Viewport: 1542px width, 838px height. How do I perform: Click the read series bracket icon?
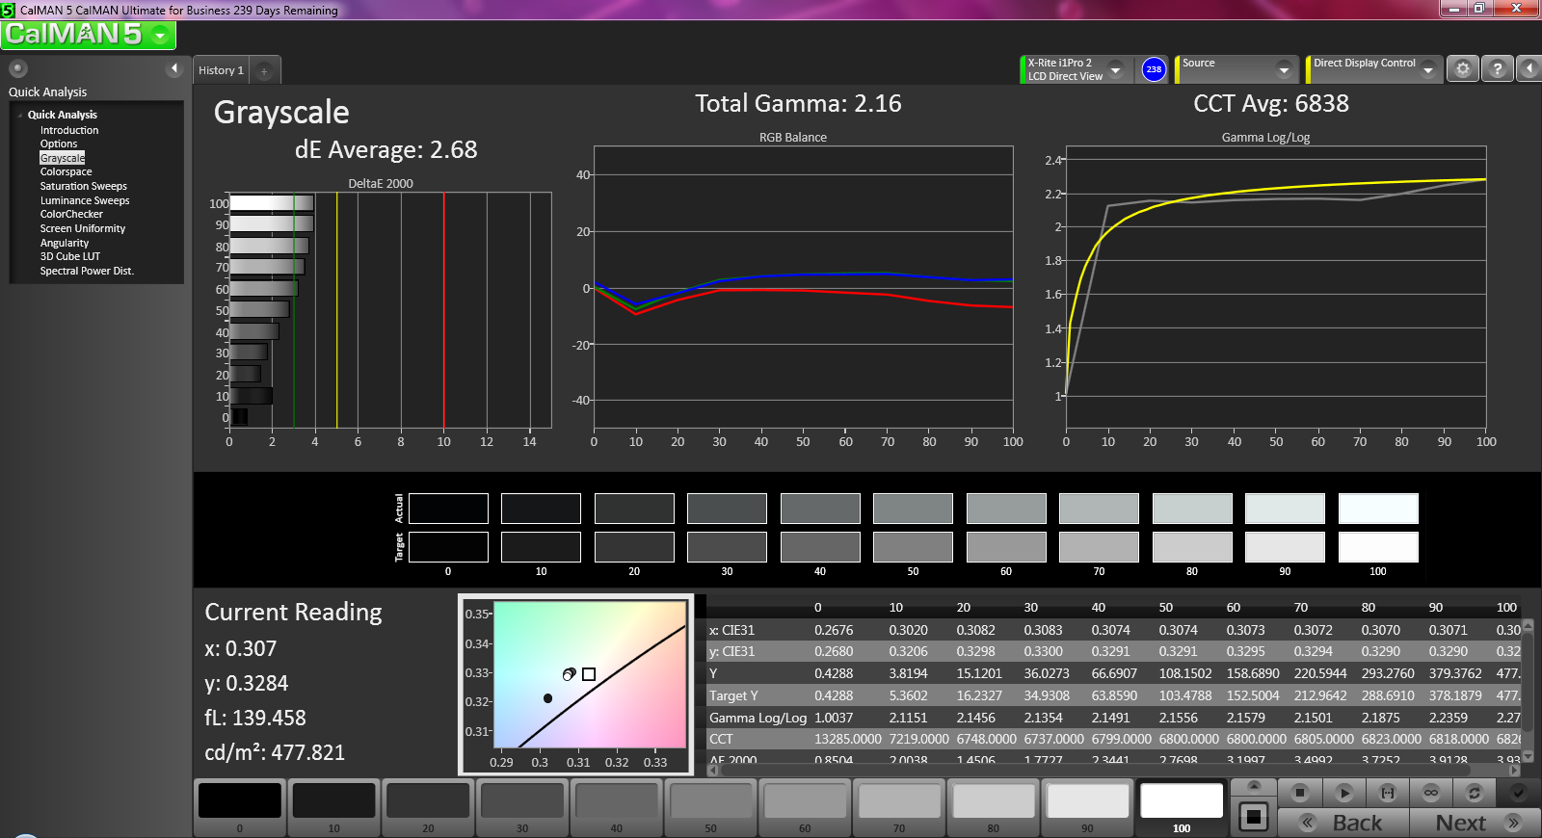point(1387,793)
